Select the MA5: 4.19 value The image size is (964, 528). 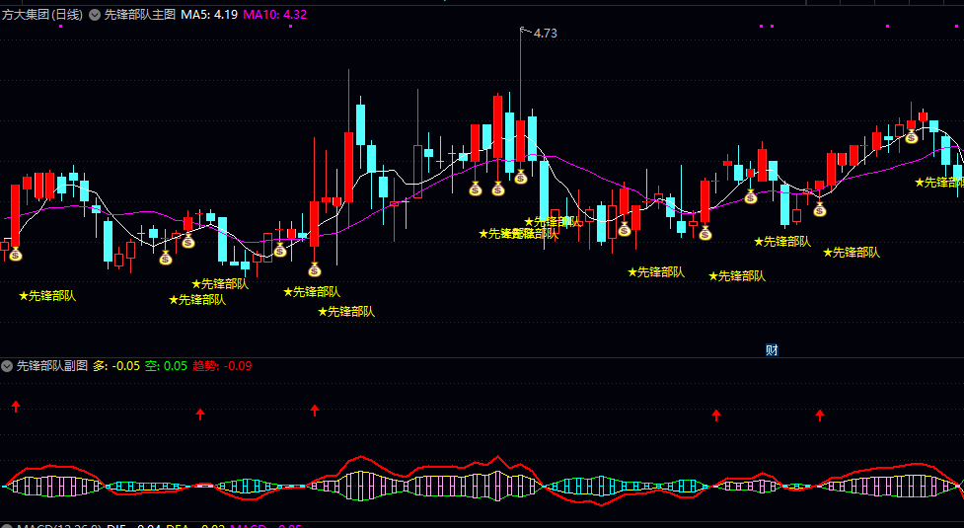pyautogui.click(x=209, y=15)
